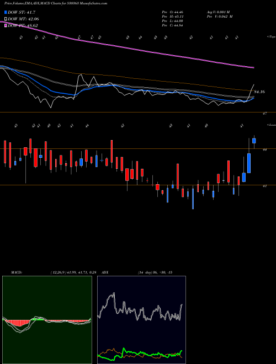Click the 'Pre C: 44.84' close value
The height and width of the screenshot is (364, 276).
(173, 25)
